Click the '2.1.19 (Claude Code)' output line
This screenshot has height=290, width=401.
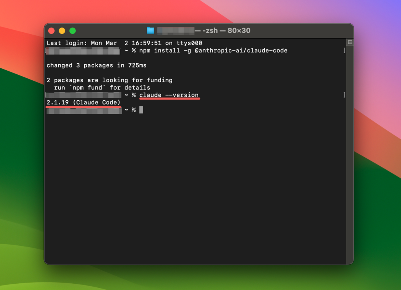click(x=84, y=103)
